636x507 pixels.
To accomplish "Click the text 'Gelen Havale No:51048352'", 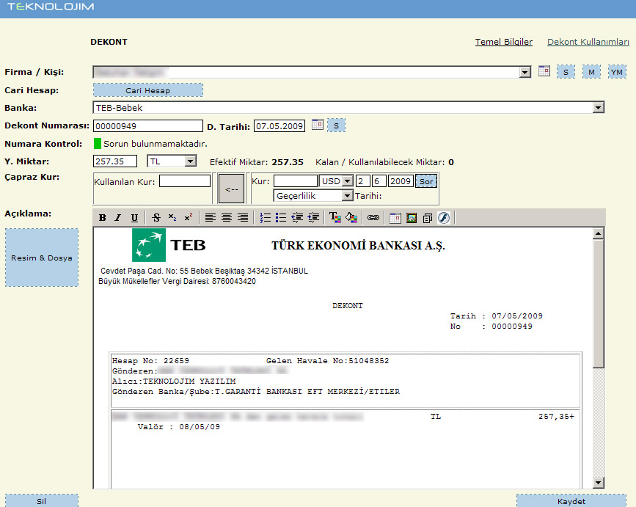I will [327, 360].
